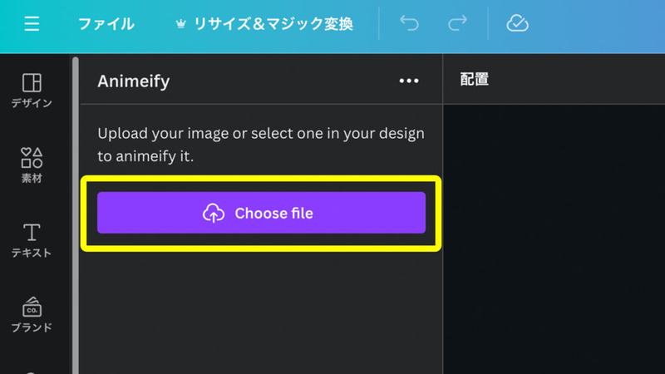
Task: Open the ファイル menu
Action: pos(106,24)
